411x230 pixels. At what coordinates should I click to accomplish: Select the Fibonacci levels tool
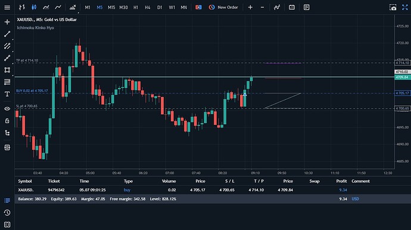[x=7, y=82]
